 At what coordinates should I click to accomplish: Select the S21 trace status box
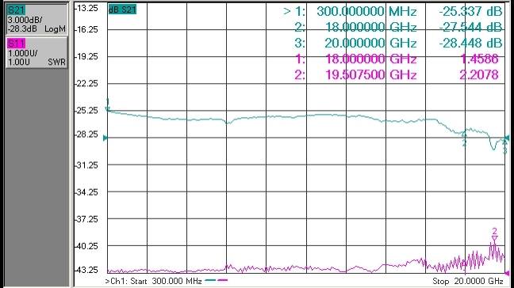(36, 19)
